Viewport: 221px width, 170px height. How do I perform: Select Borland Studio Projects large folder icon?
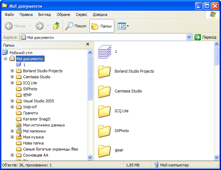point(104,72)
